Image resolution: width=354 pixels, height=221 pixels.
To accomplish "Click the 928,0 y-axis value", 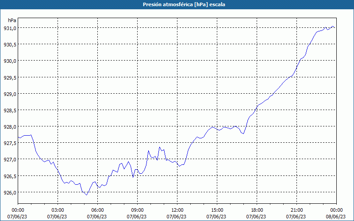I will 10,127.
